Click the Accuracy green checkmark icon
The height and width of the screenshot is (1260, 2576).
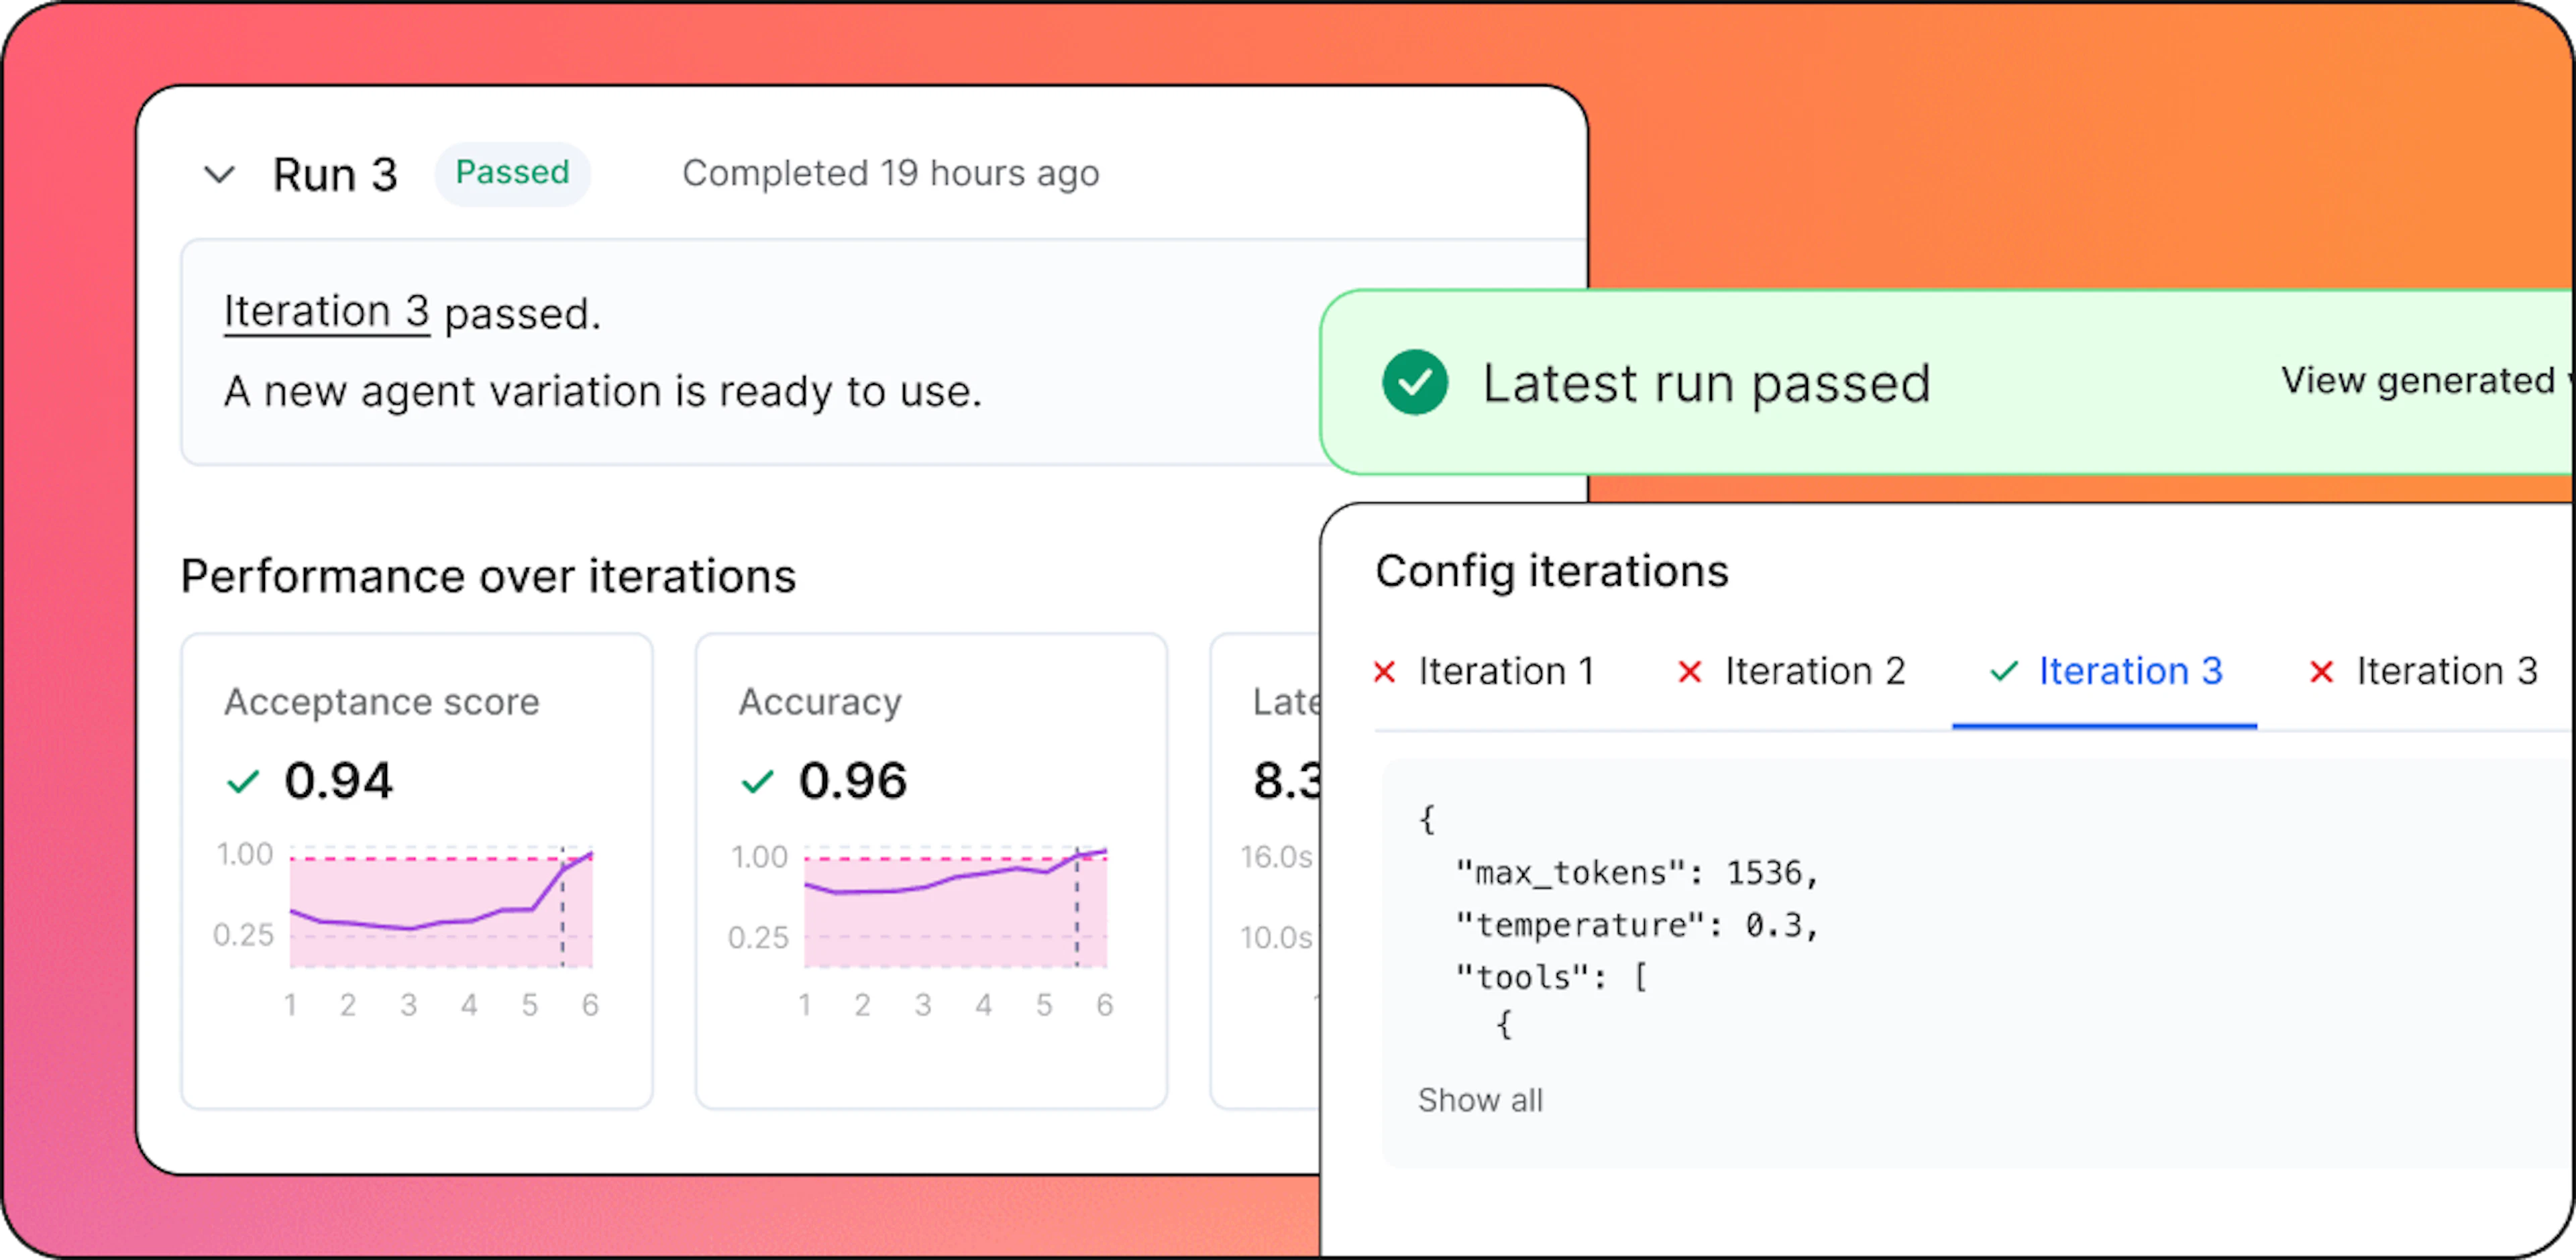click(x=758, y=781)
